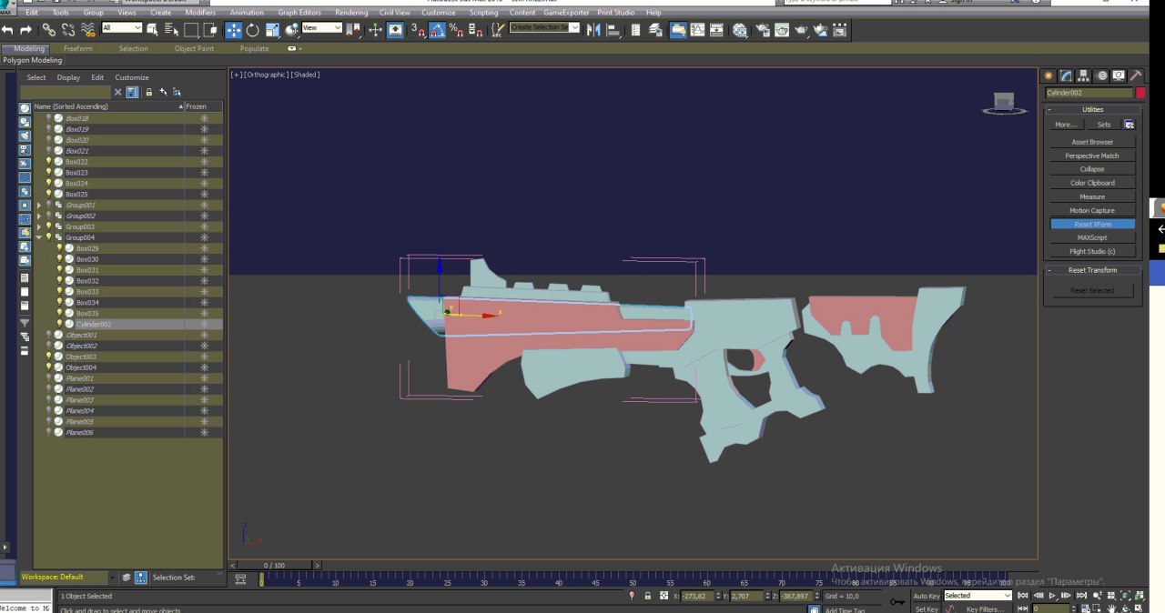
Task: Switch to the Object Paint ribbon tab
Action: (194, 48)
